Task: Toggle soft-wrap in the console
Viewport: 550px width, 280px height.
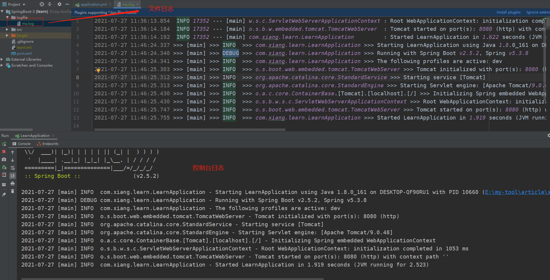Action: point(13,168)
